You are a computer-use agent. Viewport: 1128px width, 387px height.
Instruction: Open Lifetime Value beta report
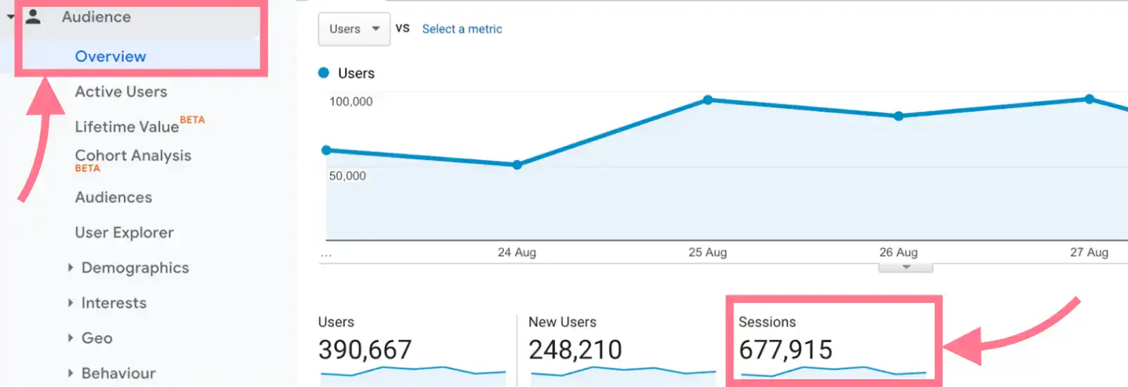pyautogui.click(x=128, y=126)
